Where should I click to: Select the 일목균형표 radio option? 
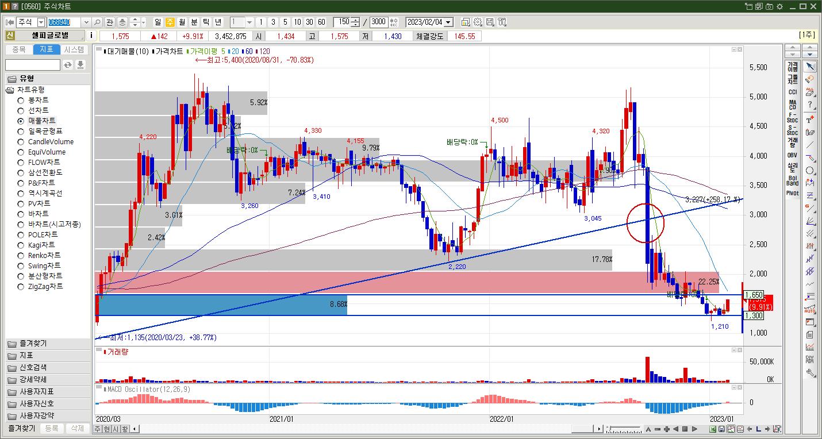pos(21,131)
